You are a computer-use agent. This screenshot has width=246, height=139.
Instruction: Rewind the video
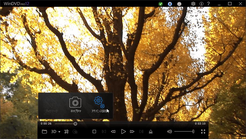pos(113,132)
